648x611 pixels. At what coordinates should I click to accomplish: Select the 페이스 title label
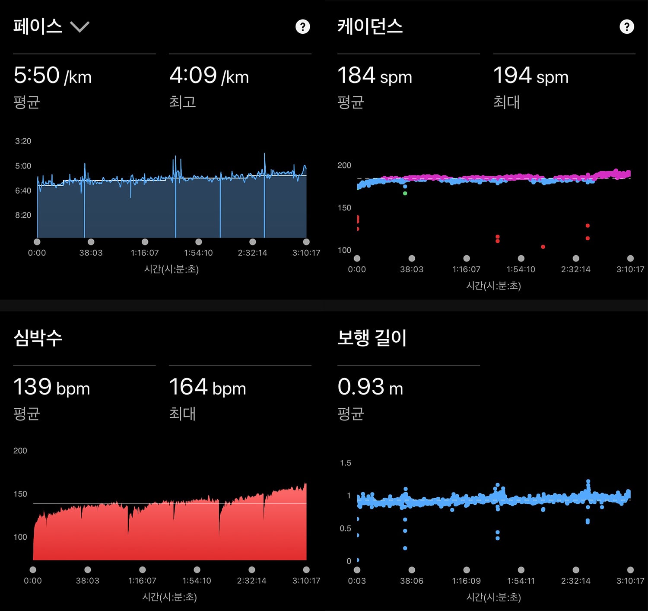38,26
